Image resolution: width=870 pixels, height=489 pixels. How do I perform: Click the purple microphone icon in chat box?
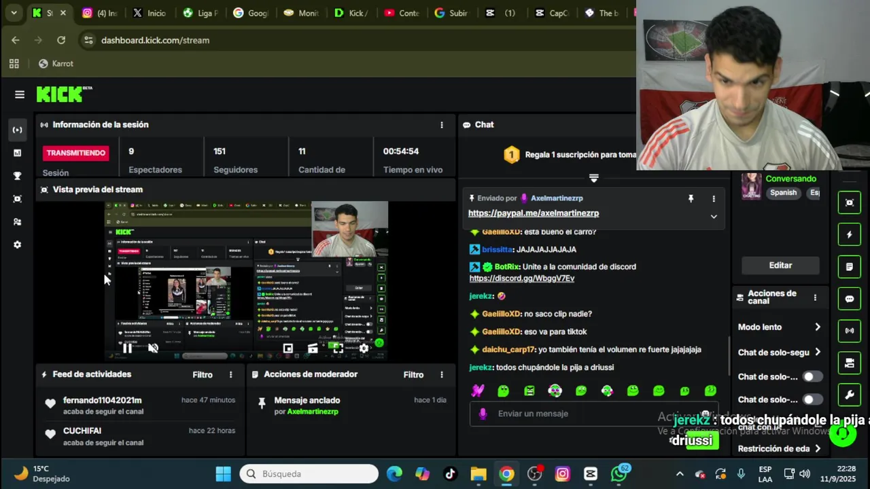(483, 414)
